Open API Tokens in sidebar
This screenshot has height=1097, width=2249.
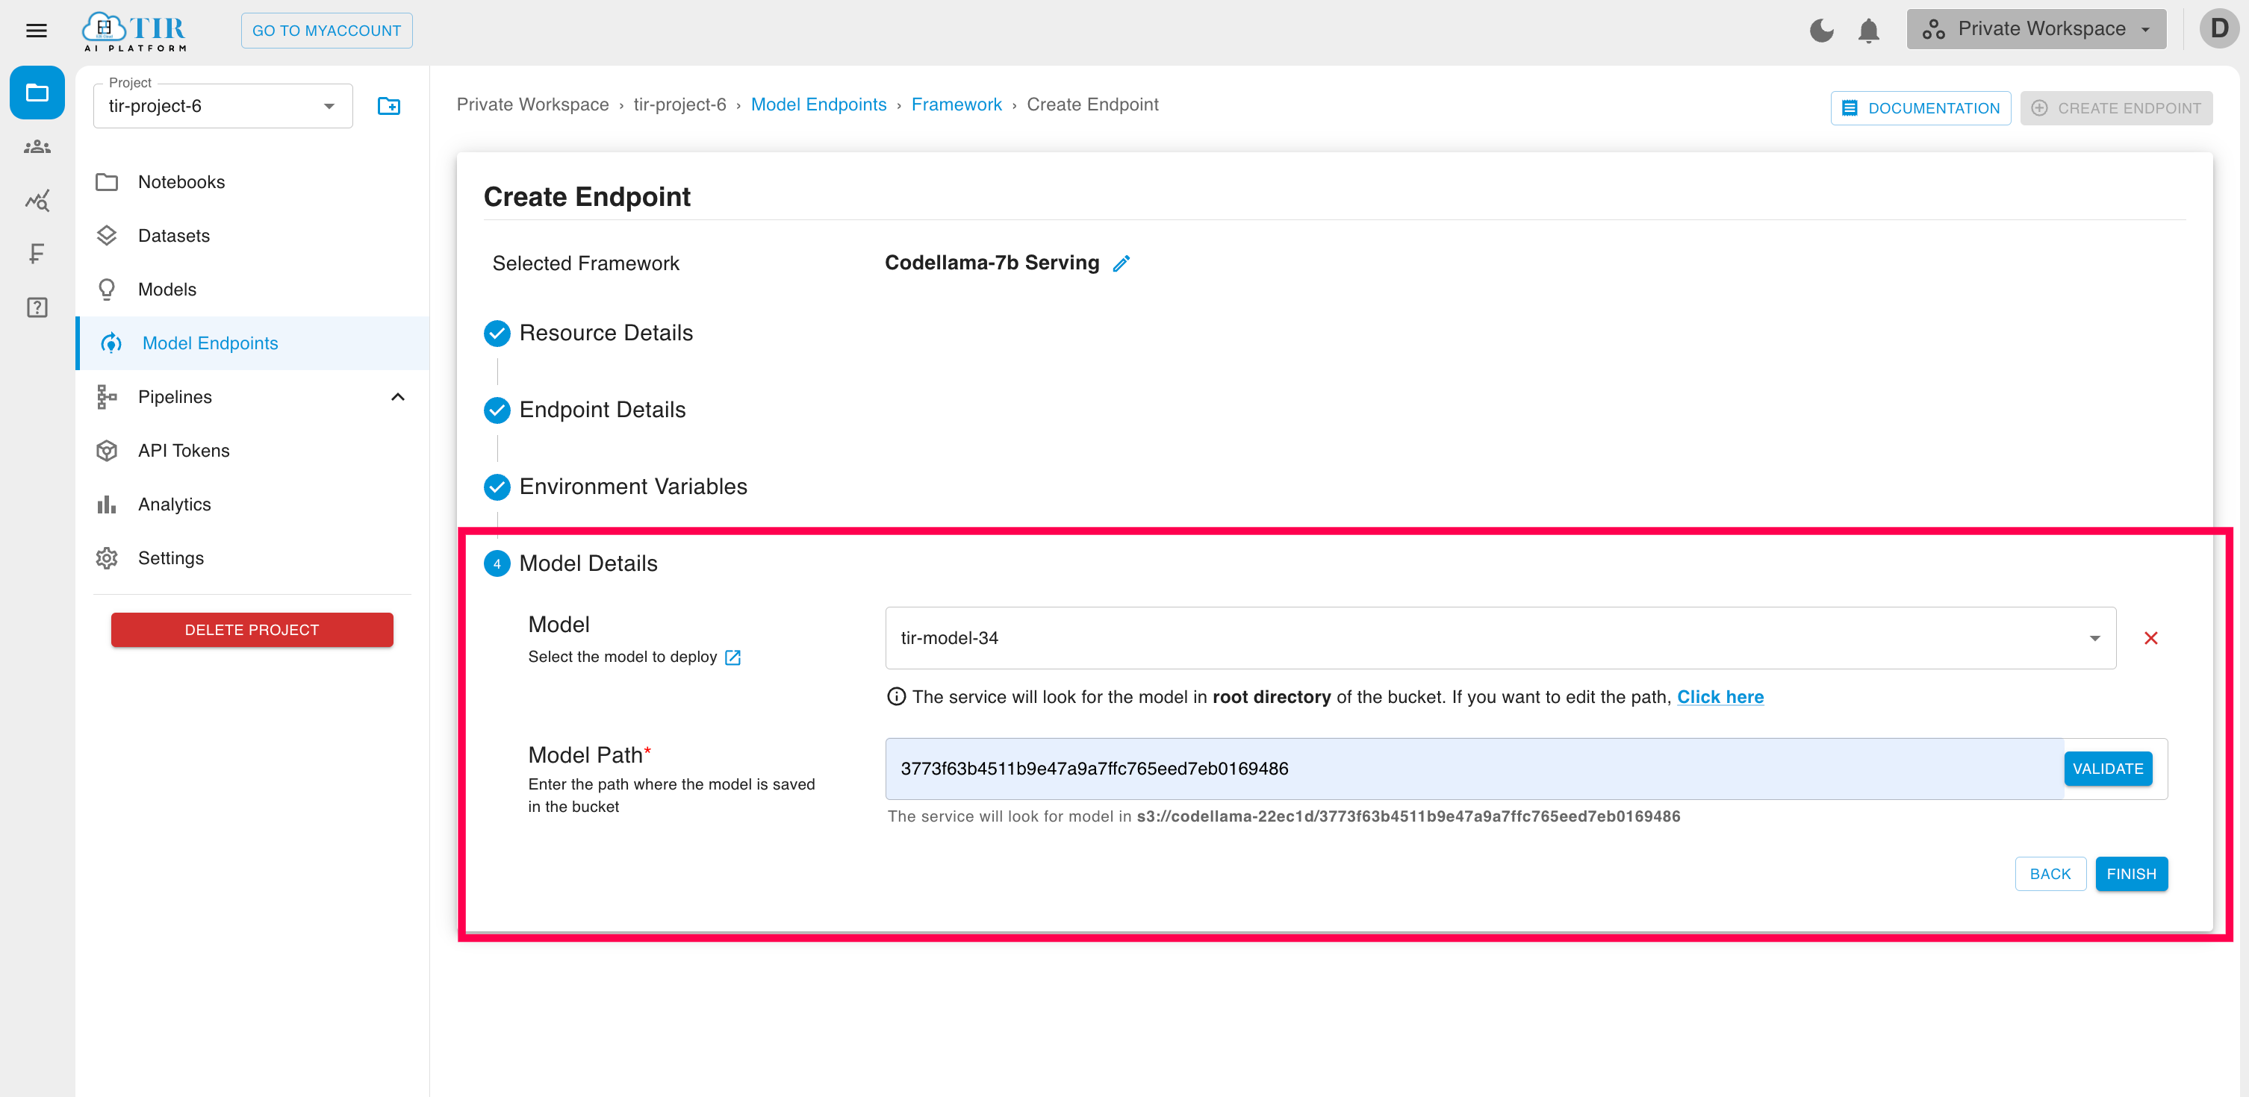[252, 451]
